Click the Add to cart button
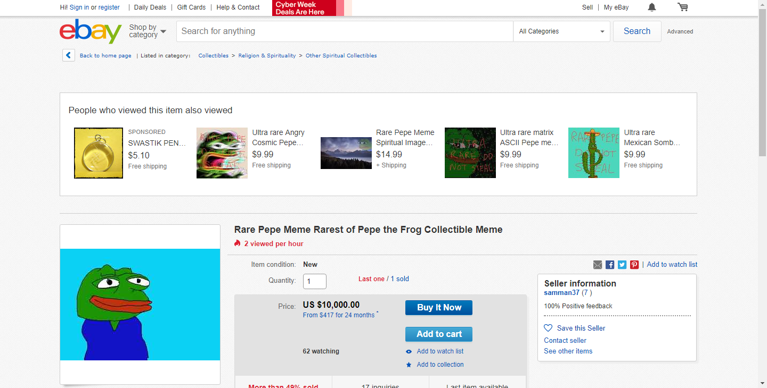The height and width of the screenshot is (388, 767). coord(438,334)
